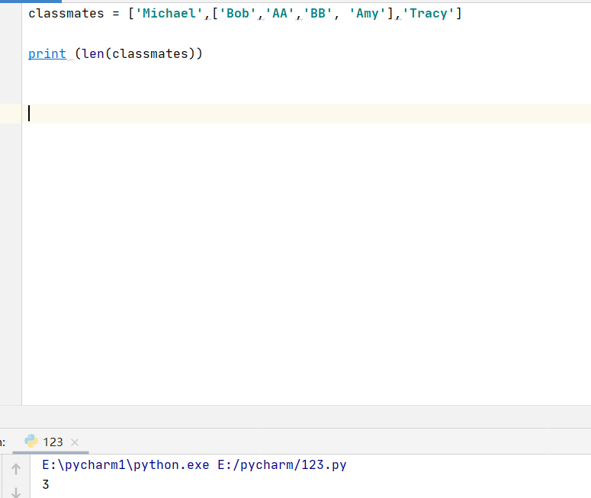The height and width of the screenshot is (498, 591).
Task: Click the output value 3 in console
Action: 46,484
